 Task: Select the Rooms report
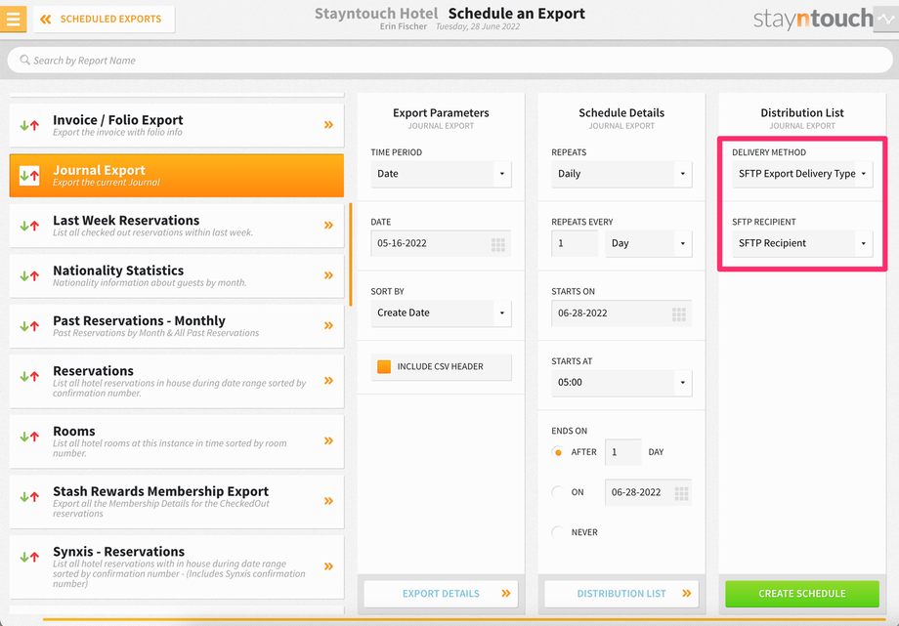tap(177, 441)
